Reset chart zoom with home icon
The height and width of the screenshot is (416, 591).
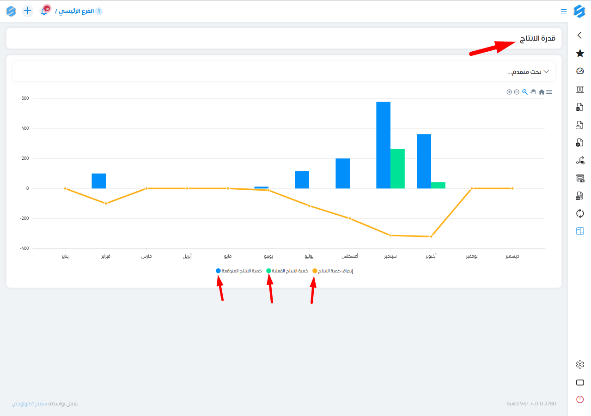point(542,92)
